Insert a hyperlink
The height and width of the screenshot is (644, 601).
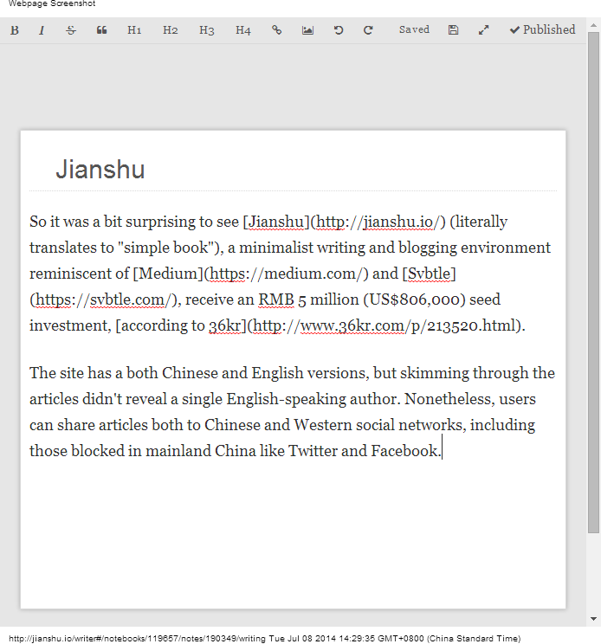pos(277,30)
